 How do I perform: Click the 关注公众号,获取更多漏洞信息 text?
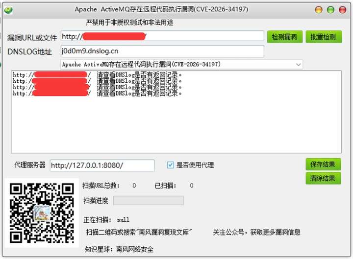[256, 232]
